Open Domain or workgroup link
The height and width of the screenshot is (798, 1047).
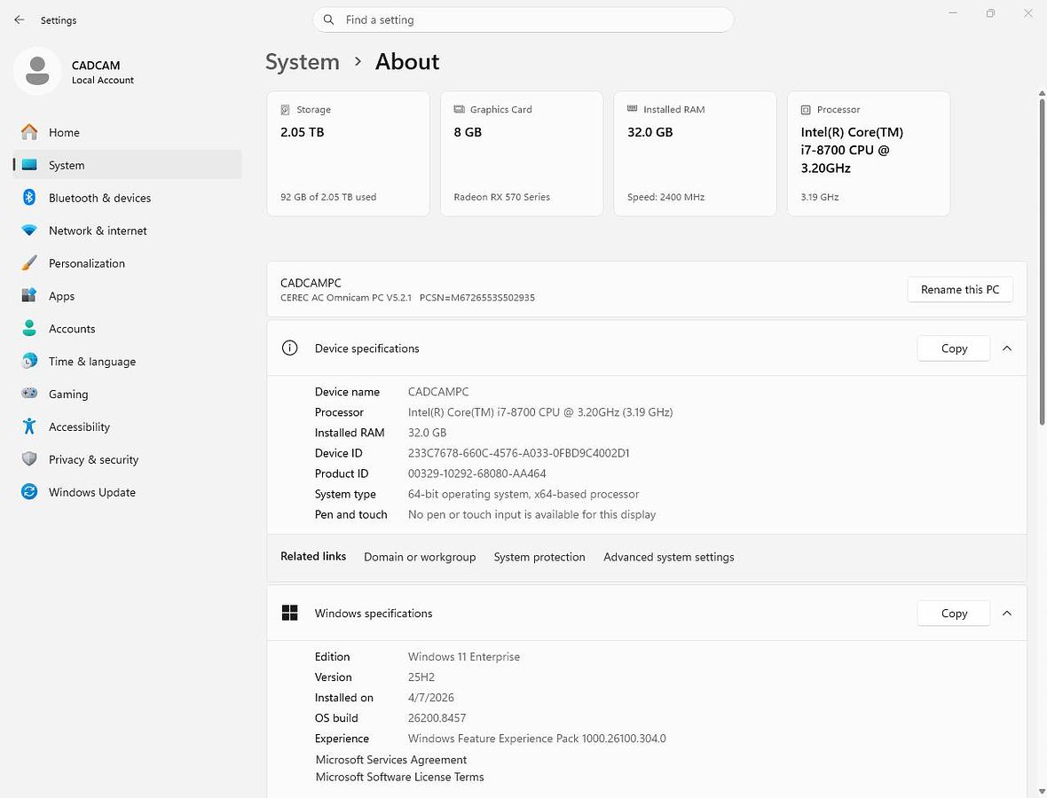pyautogui.click(x=420, y=557)
